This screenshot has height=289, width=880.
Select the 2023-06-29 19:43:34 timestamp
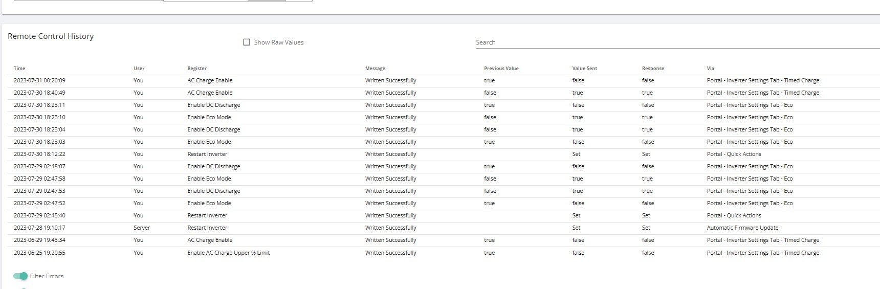pos(39,240)
